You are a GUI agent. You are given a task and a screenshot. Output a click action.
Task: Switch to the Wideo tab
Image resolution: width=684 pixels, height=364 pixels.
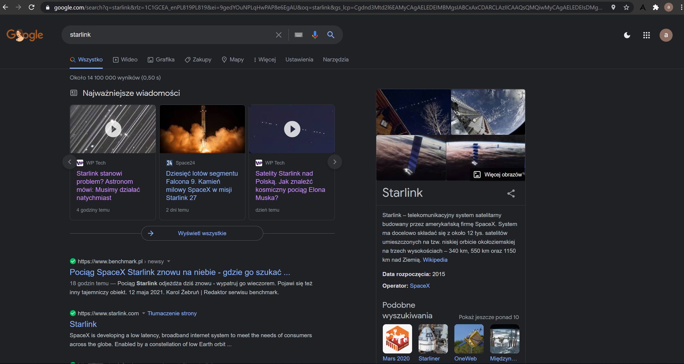click(125, 60)
